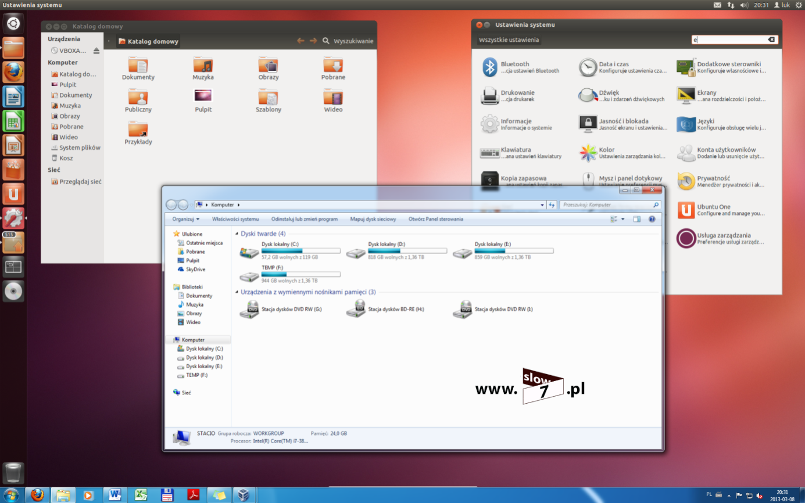The image size is (805, 503).
Task: Open the Drukowanie printer settings
Action: [490, 96]
